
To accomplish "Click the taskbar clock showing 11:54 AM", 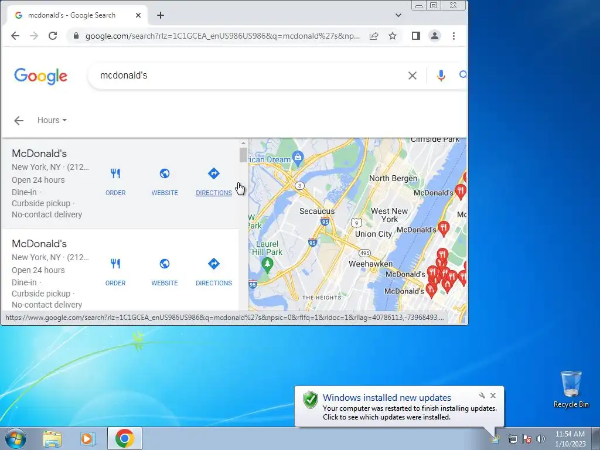I will [570, 439].
